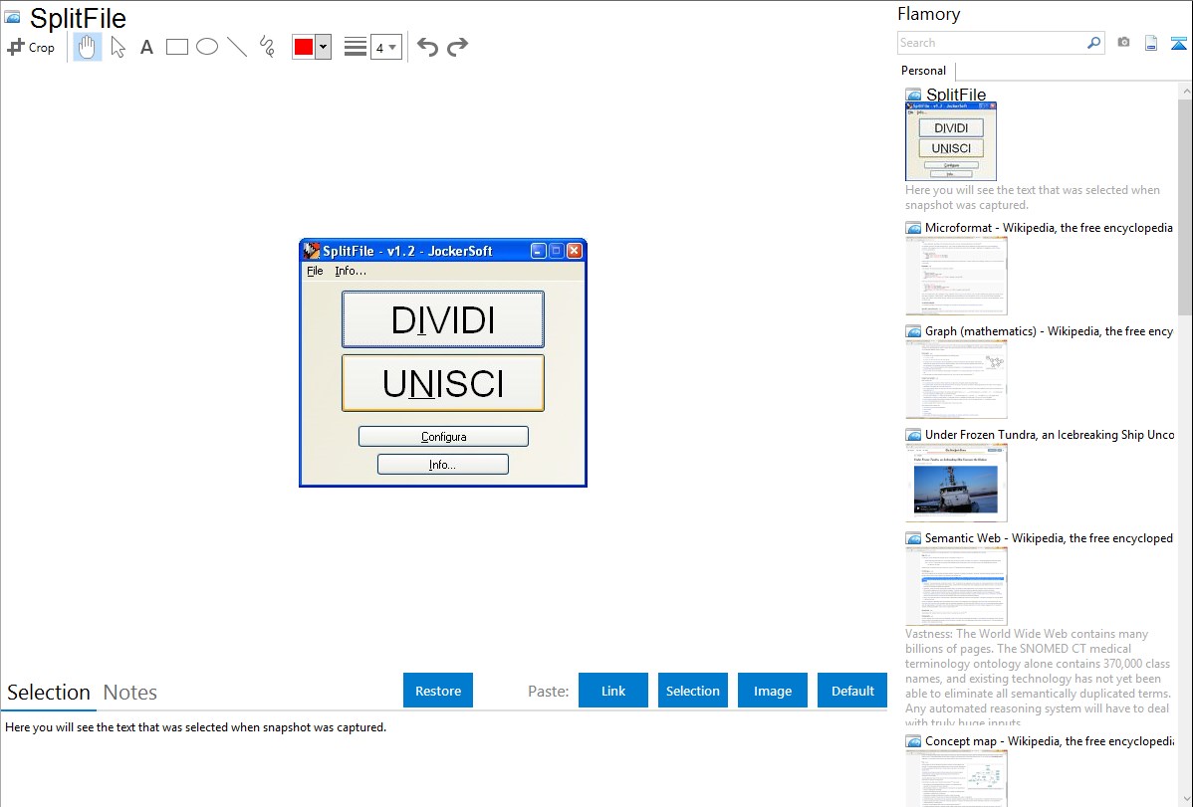The width and height of the screenshot is (1193, 807).
Task: Click the Paste Default button
Action: pyautogui.click(x=852, y=691)
